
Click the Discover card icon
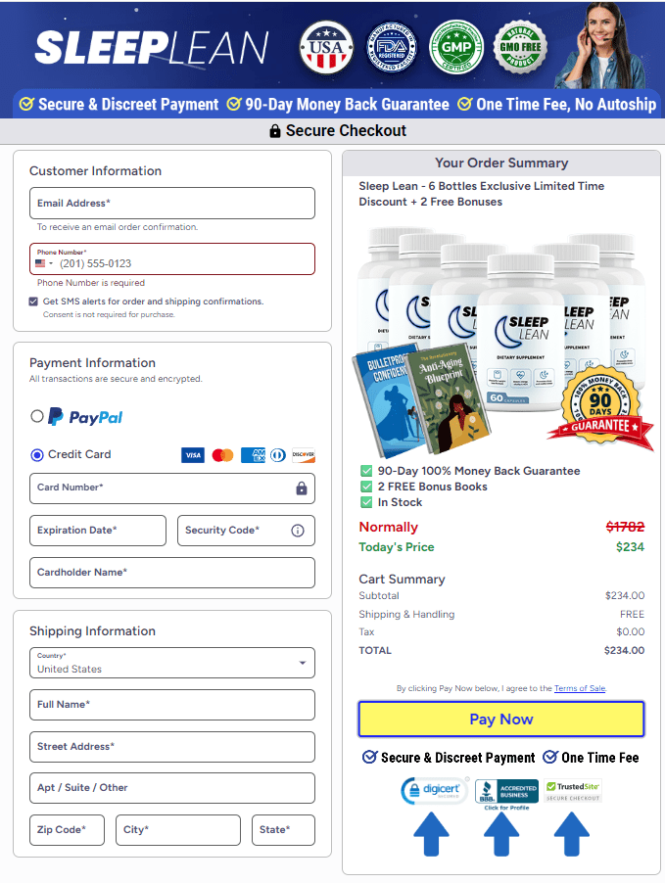(x=304, y=455)
